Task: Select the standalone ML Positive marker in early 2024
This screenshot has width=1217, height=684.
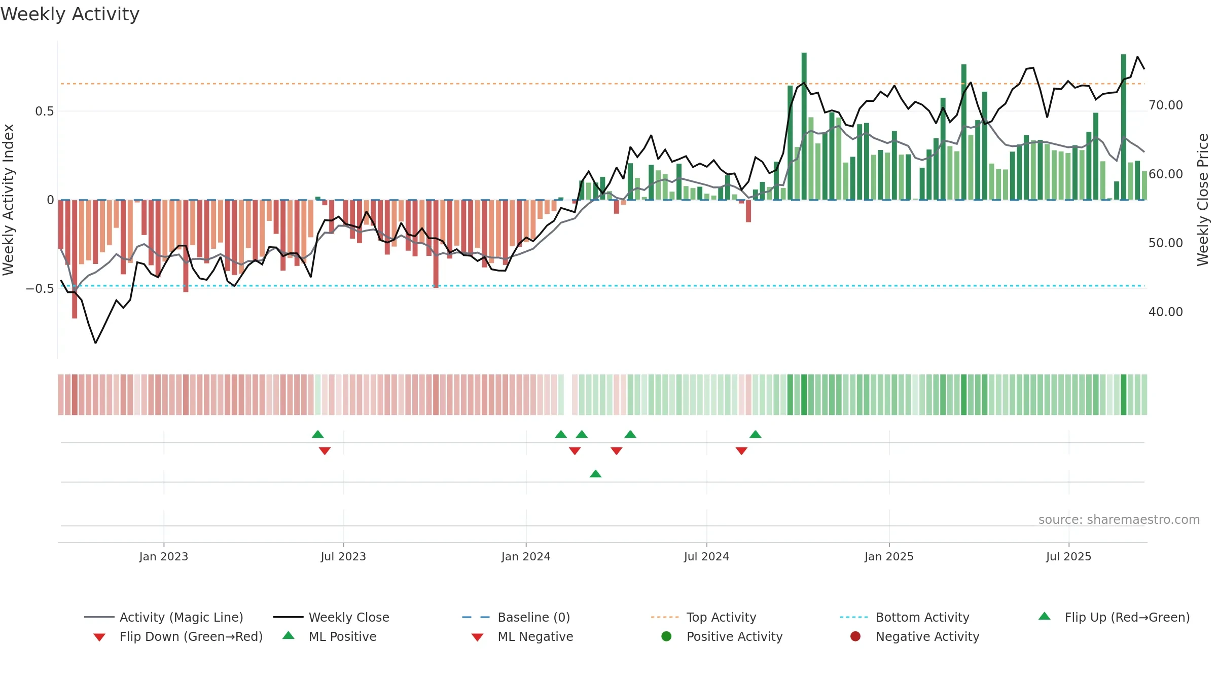Action: pyautogui.click(x=596, y=474)
